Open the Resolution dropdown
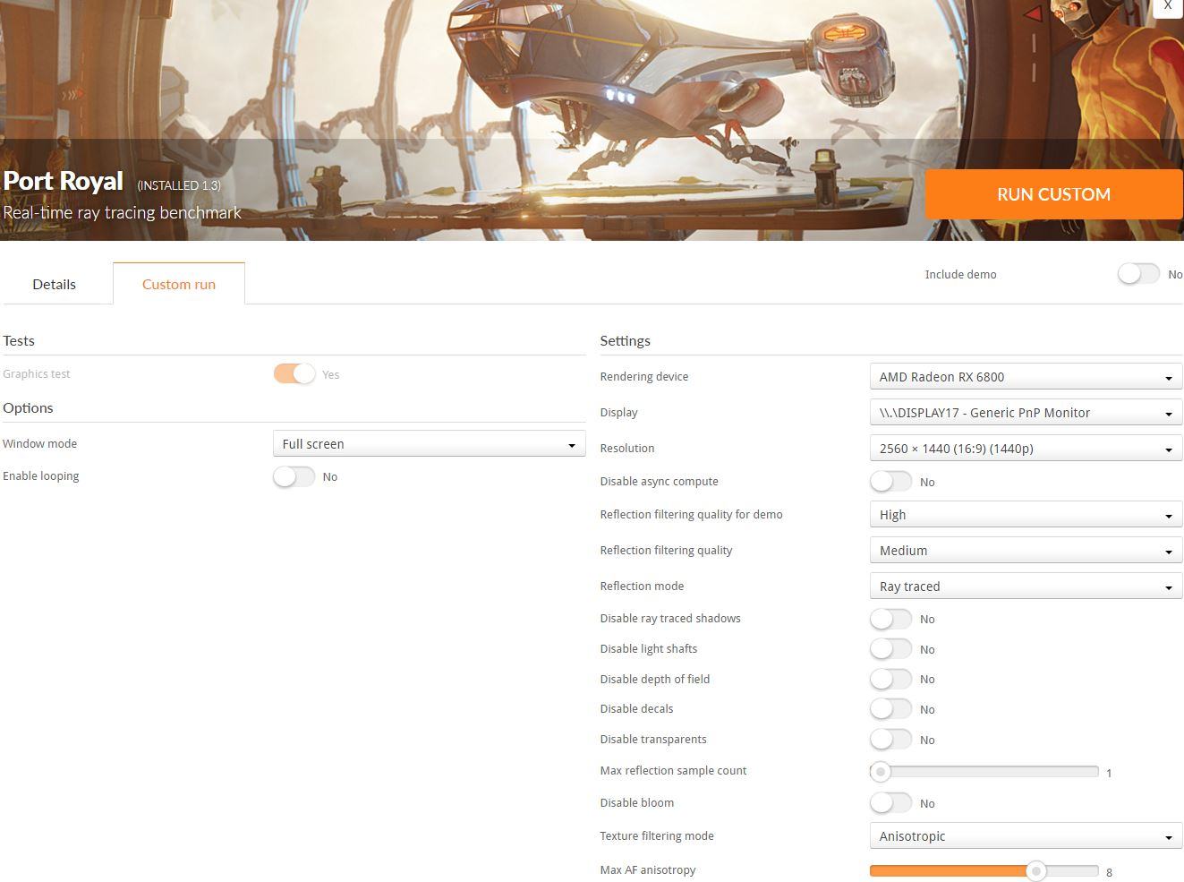 click(x=1026, y=449)
